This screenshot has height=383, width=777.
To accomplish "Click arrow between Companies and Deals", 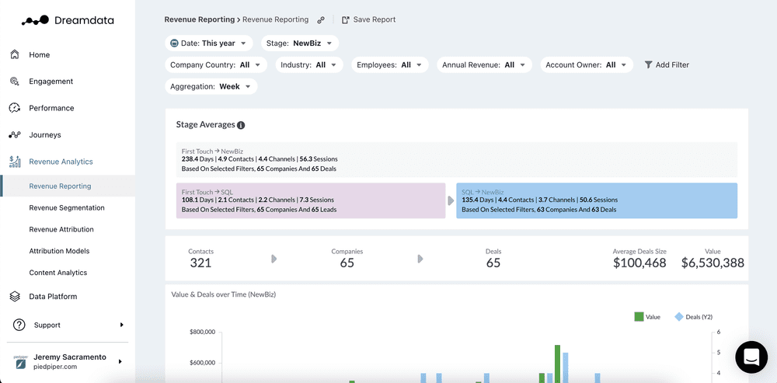I will coord(420,259).
